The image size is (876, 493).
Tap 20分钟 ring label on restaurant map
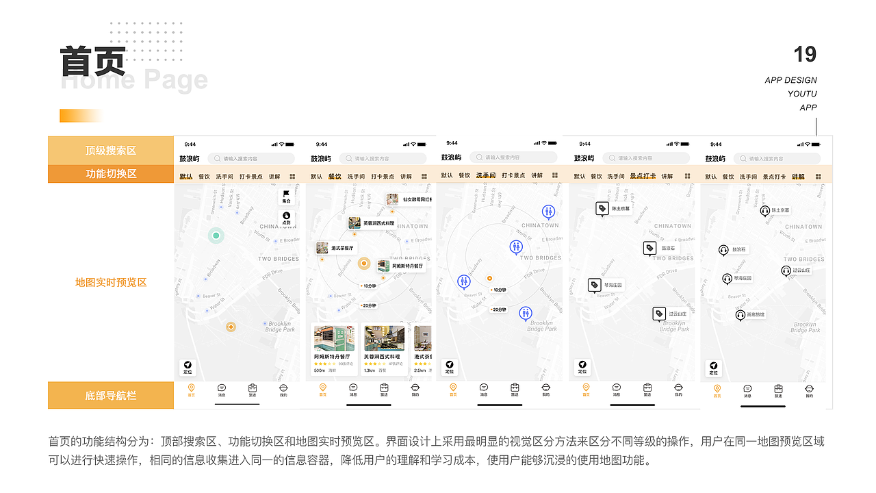coord(368,305)
